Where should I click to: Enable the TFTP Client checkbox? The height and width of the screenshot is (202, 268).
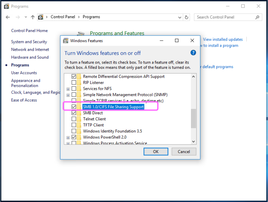74,125
